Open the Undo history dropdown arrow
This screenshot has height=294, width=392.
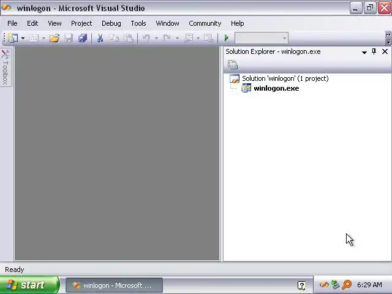pos(157,38)
